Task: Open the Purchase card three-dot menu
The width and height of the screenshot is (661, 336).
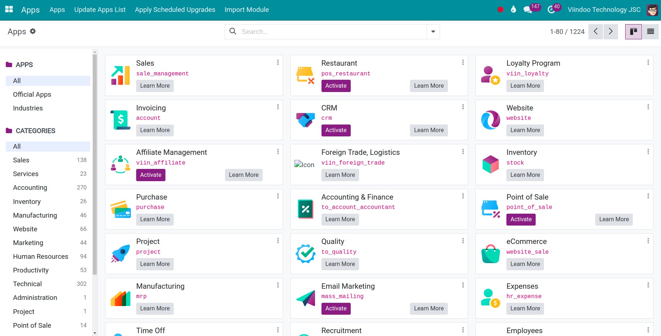Action: click(278, 196)
